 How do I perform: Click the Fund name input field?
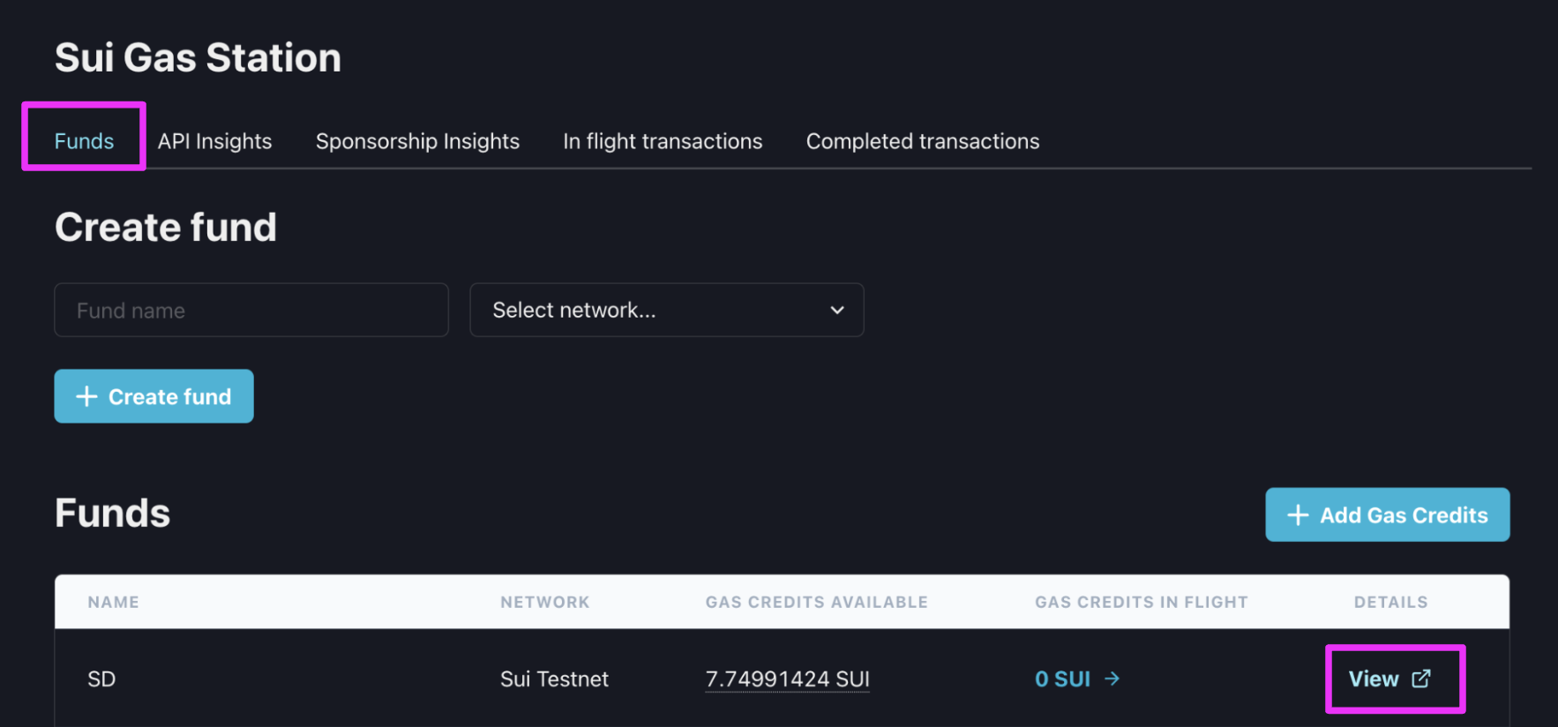(x=251, y=310)
